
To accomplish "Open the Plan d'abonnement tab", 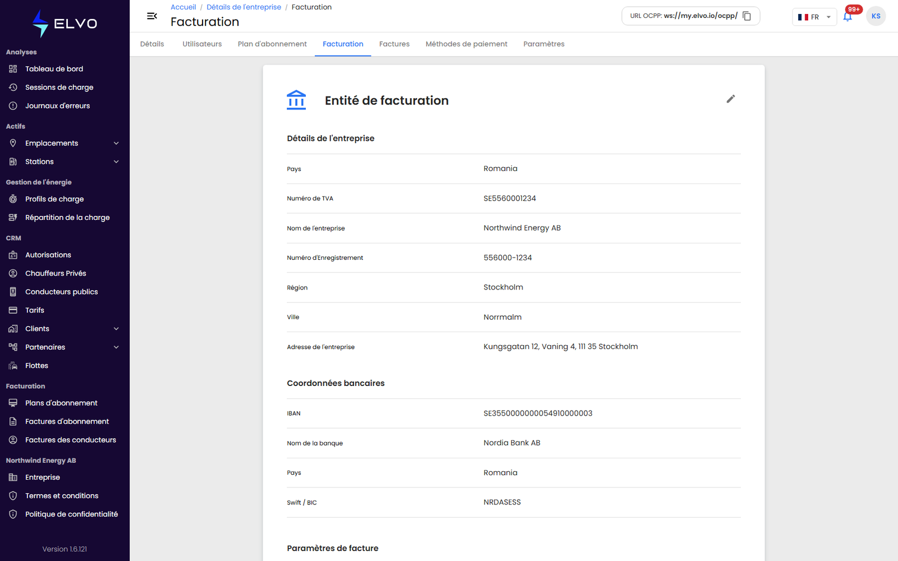I will coord(272,44).
